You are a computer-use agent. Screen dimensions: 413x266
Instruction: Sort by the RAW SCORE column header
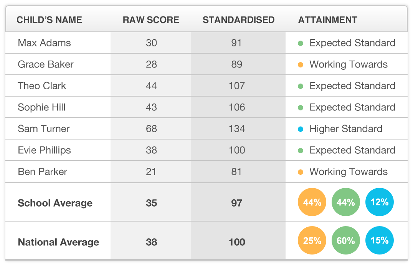coord(151,20)
